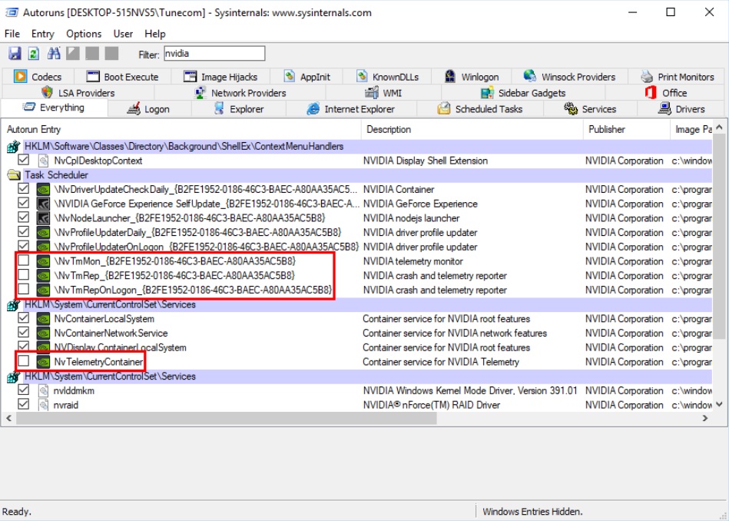
Task: Click the AppInit tab icon
Action: click(289, 76)
